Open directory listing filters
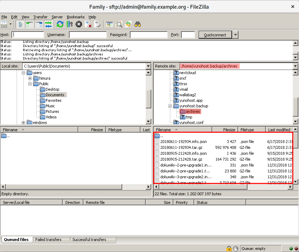The width and height of the screenshot is (299, 252). click(109, 24)
